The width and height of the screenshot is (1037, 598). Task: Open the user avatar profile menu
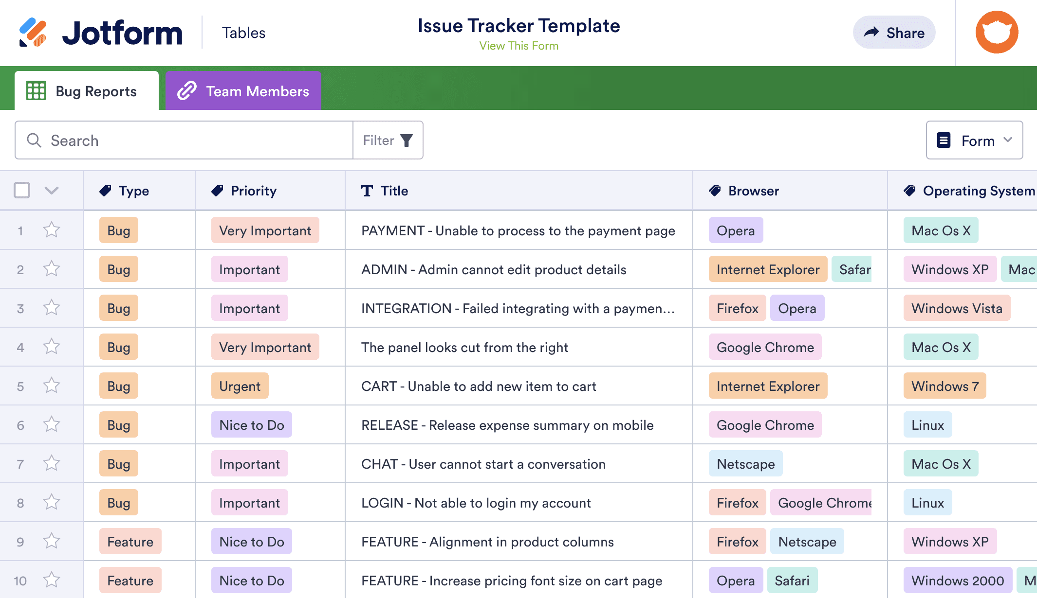click(x=997, y=33)
